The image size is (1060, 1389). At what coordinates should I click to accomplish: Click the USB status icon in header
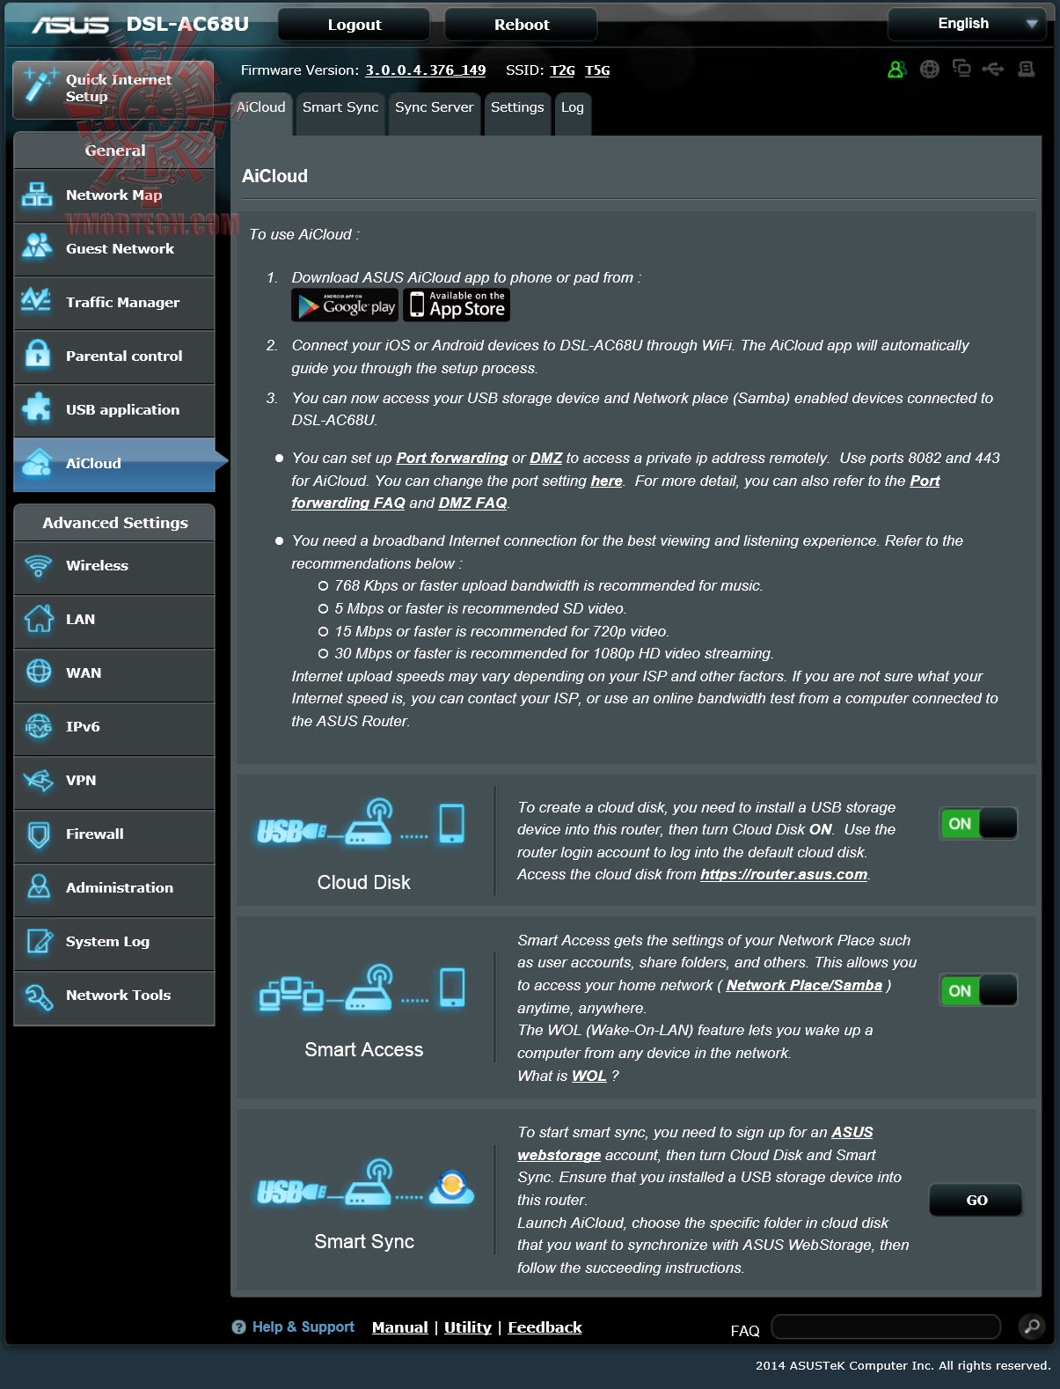pyautogui.click(x=993, y=69)
